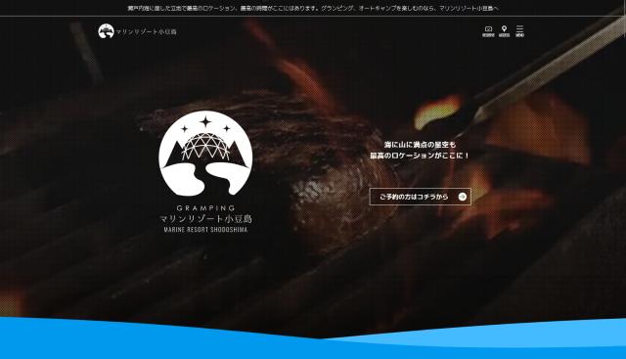The height and width of the screenshot is (359, 626).
Task: Click the large マリンリゾート小豆島 title under GRAMPING
Action: click(205, 219)
